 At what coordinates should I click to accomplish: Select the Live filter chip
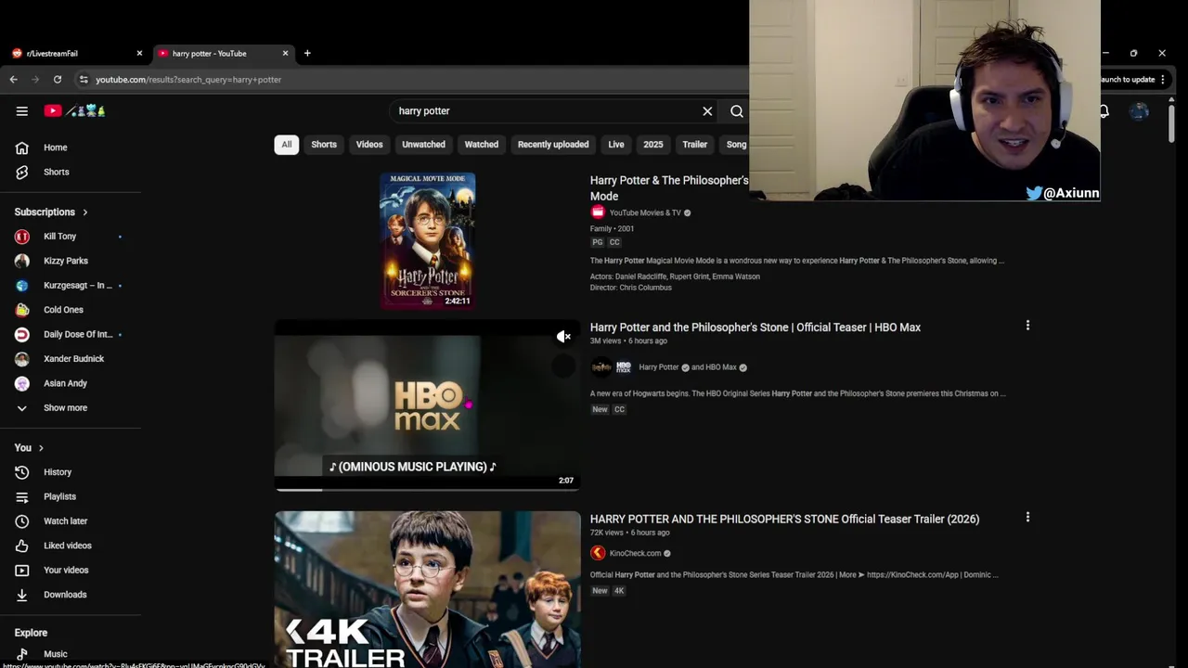(616, 145)
